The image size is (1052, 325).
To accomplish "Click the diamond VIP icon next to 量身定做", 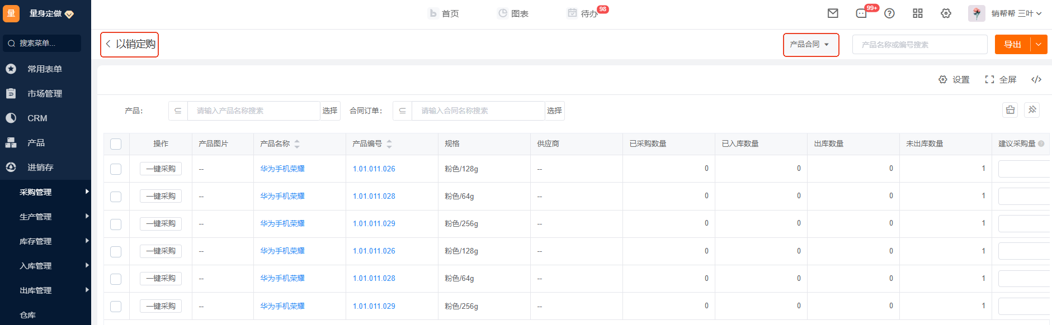I will 69,14.
